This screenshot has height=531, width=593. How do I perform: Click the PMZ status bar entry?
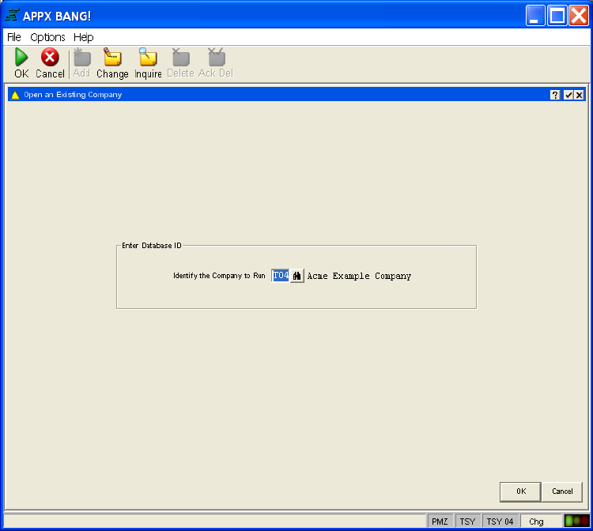(x=440, y=522)
